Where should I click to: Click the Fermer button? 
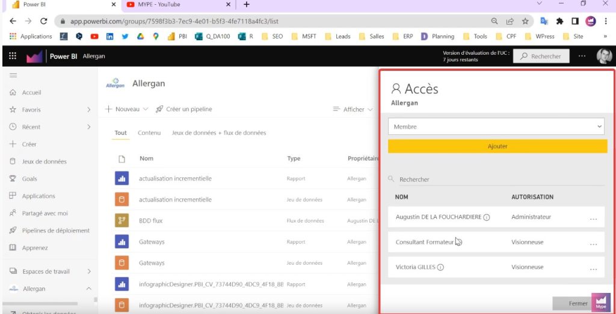point(572,303)
